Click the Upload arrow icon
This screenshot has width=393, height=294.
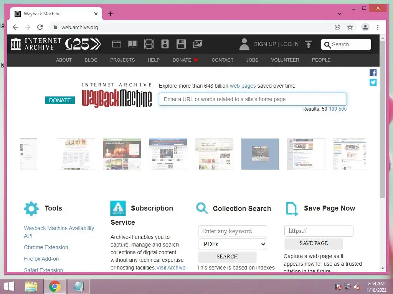click(309, 44)
